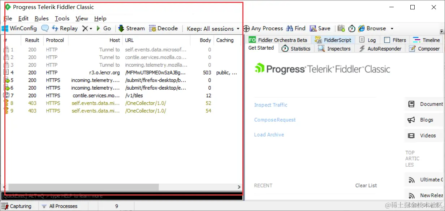Click the Inspect Traffic link

click(271, 105)
